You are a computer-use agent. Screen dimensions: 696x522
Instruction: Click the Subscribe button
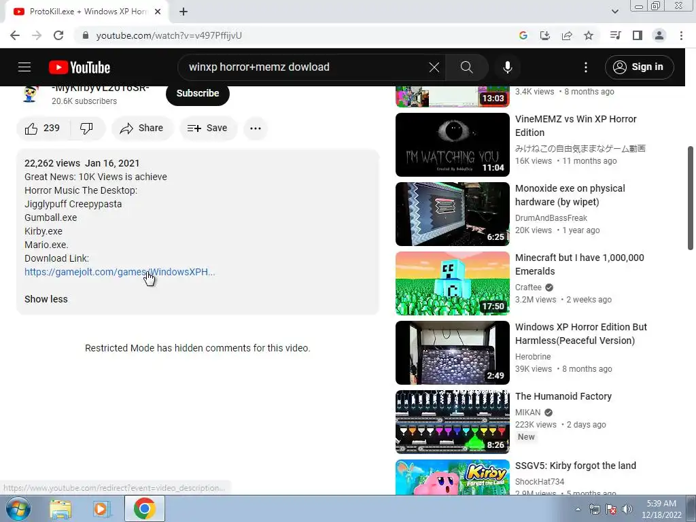[x=198, y=93]
